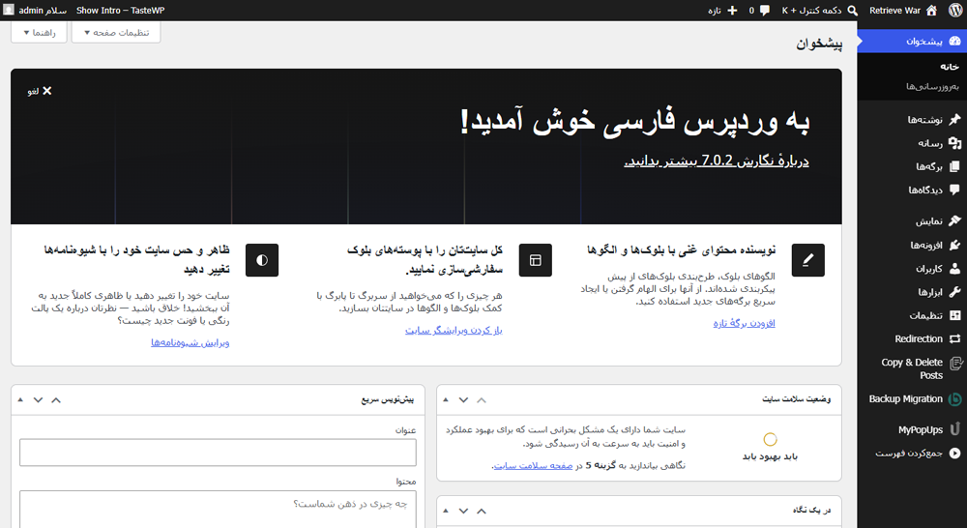Click the admin user avatar in the admin bar

(x=9, y=10)
